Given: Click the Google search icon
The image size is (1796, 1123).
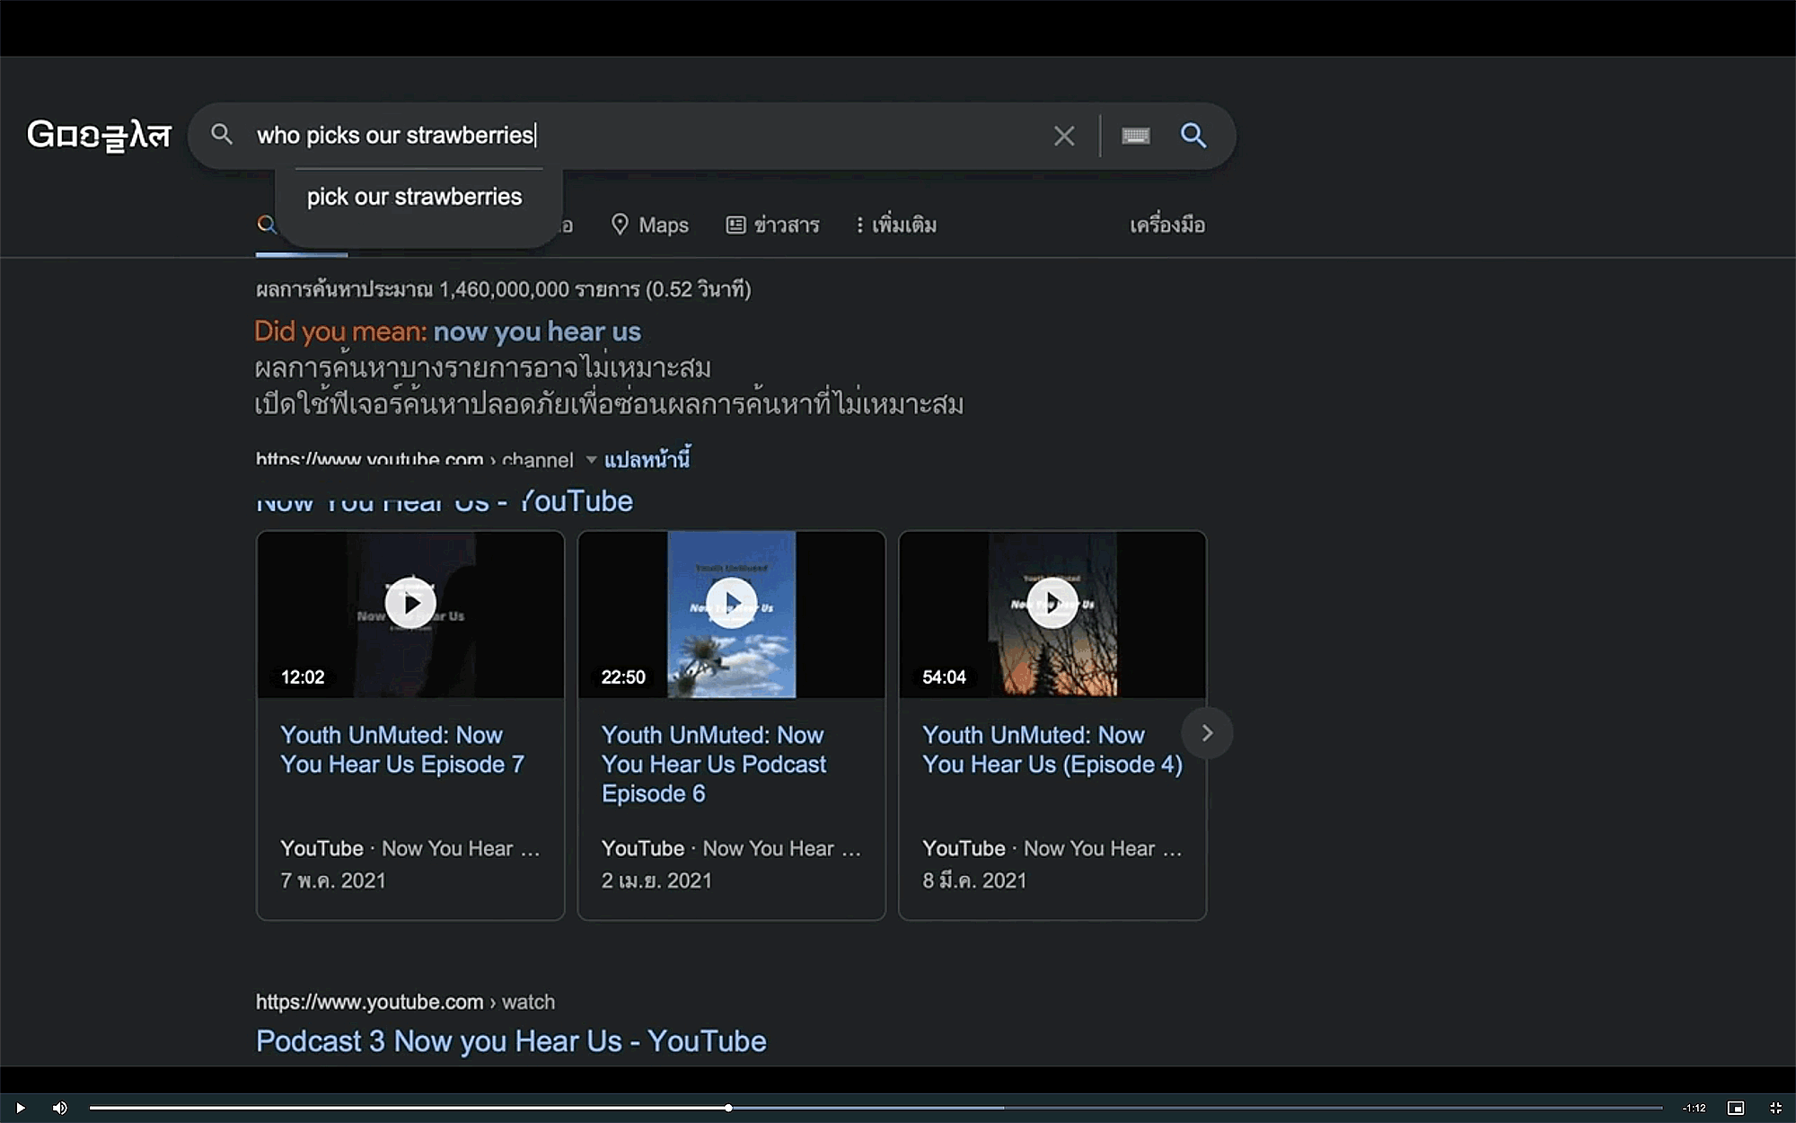Looking at the screenshot, I should pyautogui.click(x=1191, y=135).
